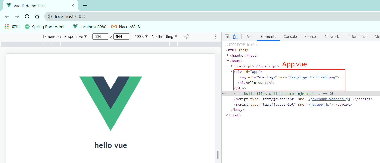
Task: Go to the browser home page icon
Action: [37, 16]
